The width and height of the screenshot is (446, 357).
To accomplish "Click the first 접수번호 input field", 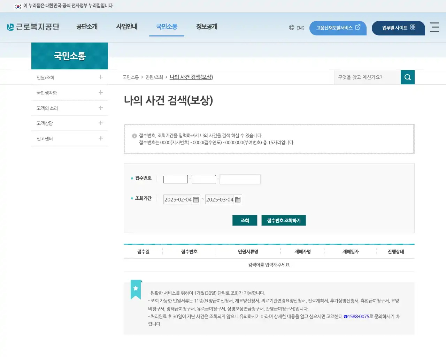I will coord(175,179).
